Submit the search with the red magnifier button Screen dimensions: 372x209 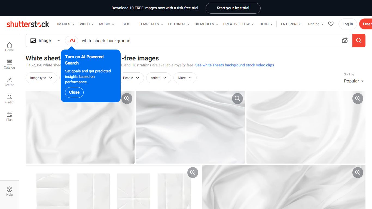[x=359, y=41]
